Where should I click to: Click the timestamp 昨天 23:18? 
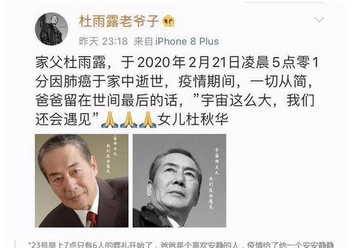[103, 42]
